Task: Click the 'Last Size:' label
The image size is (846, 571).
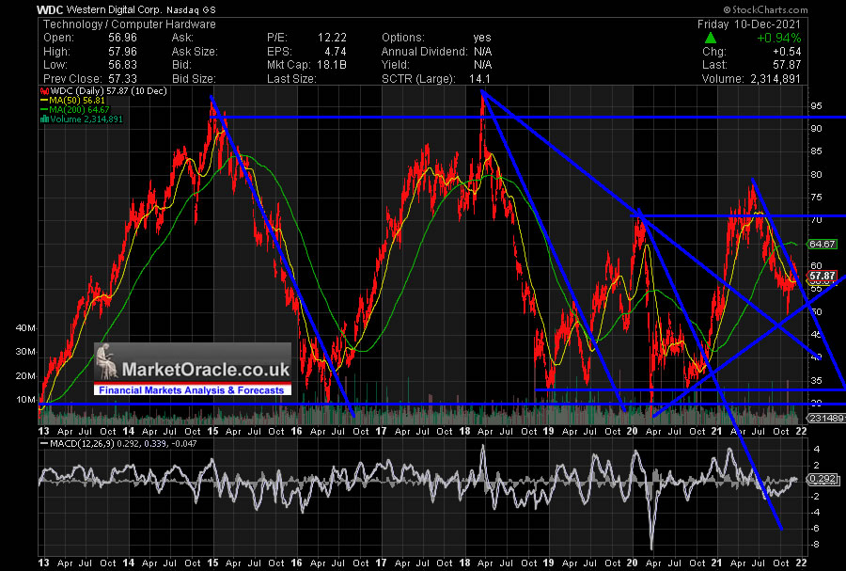Action: [291, 79]
